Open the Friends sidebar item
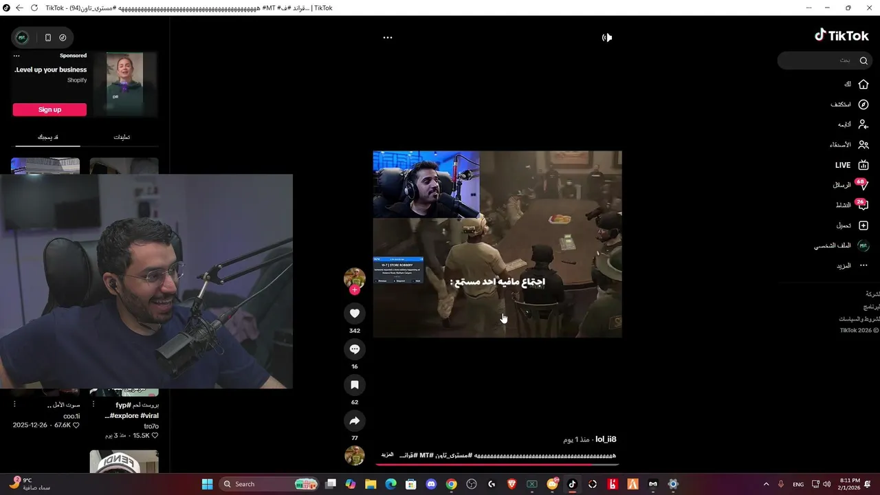 tap(849, 145)
